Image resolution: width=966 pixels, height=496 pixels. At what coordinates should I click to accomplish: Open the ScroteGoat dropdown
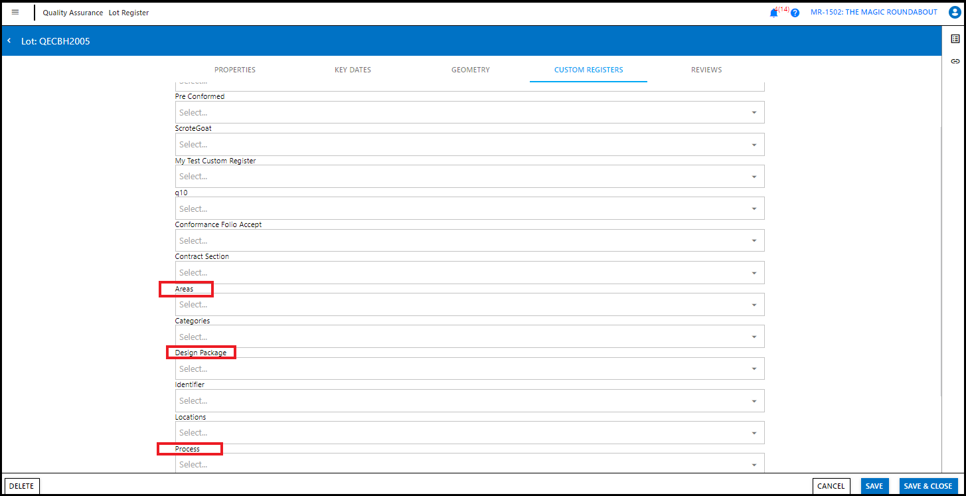click(470, 144)
